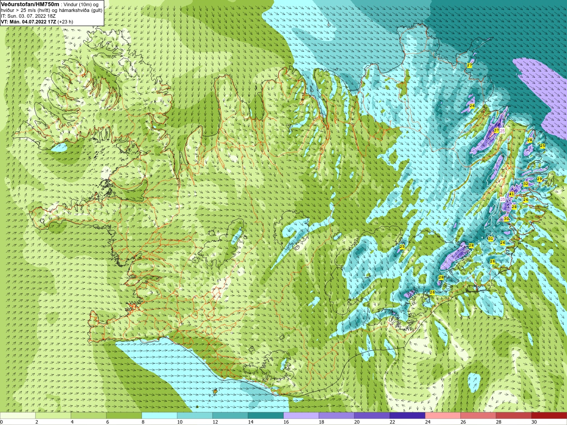567x425 pixels.
Task: Click the yellow gust label 30
Action: [x=506, y=219]
